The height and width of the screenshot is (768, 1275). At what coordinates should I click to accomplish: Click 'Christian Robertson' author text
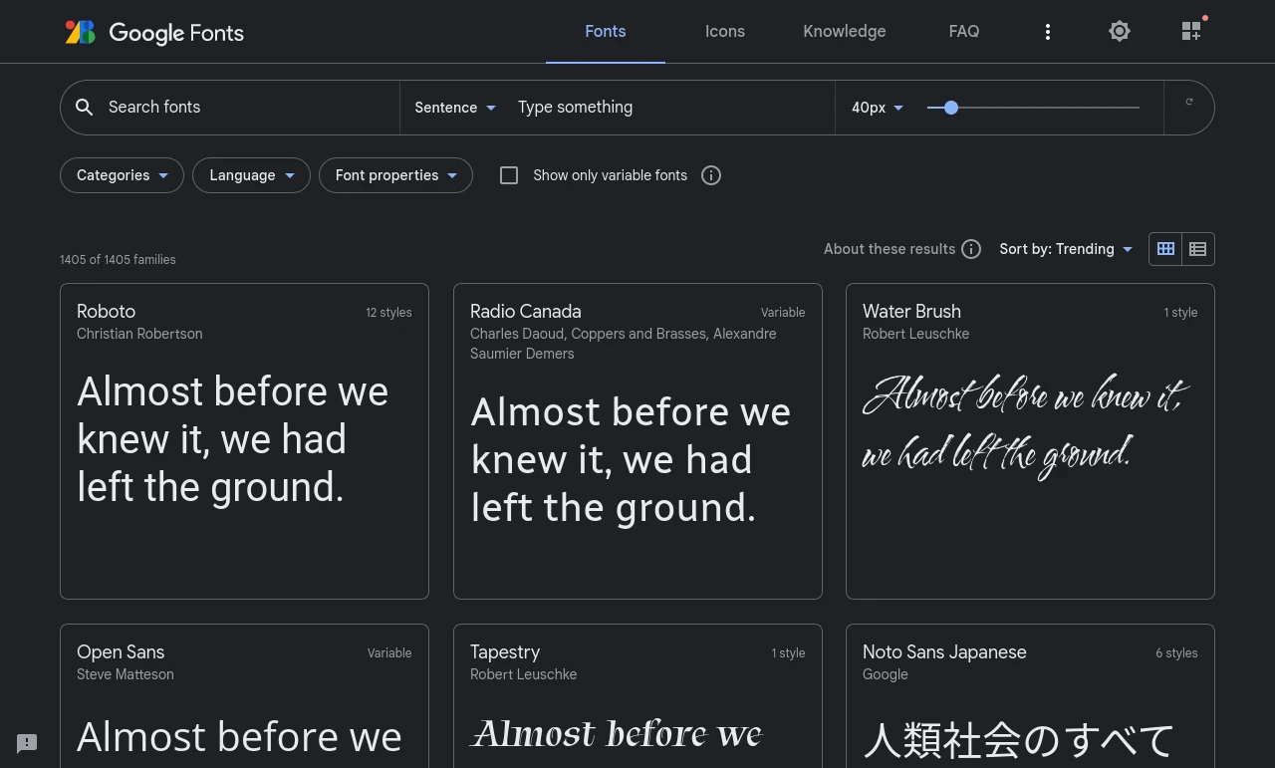coord(139,334)
